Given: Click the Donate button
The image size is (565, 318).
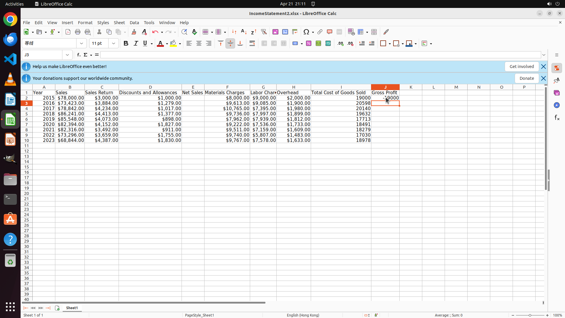Looking at the screenshot, I should tap(526, 78).
